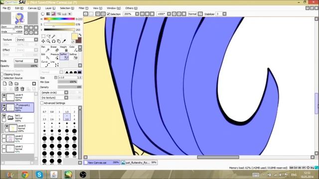Show Layer1 by clicking its visibility box

point(4,147)
